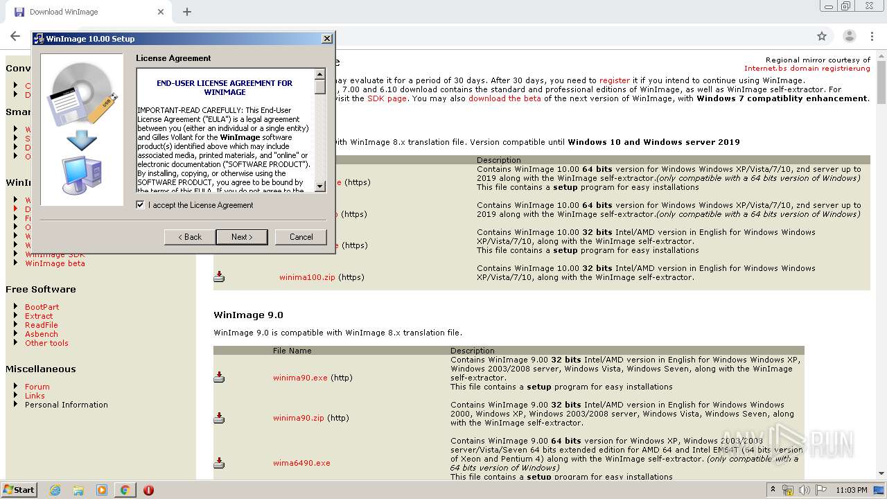Open Asbench in Free Software
The image size is (887, 499).
point(42,334)
